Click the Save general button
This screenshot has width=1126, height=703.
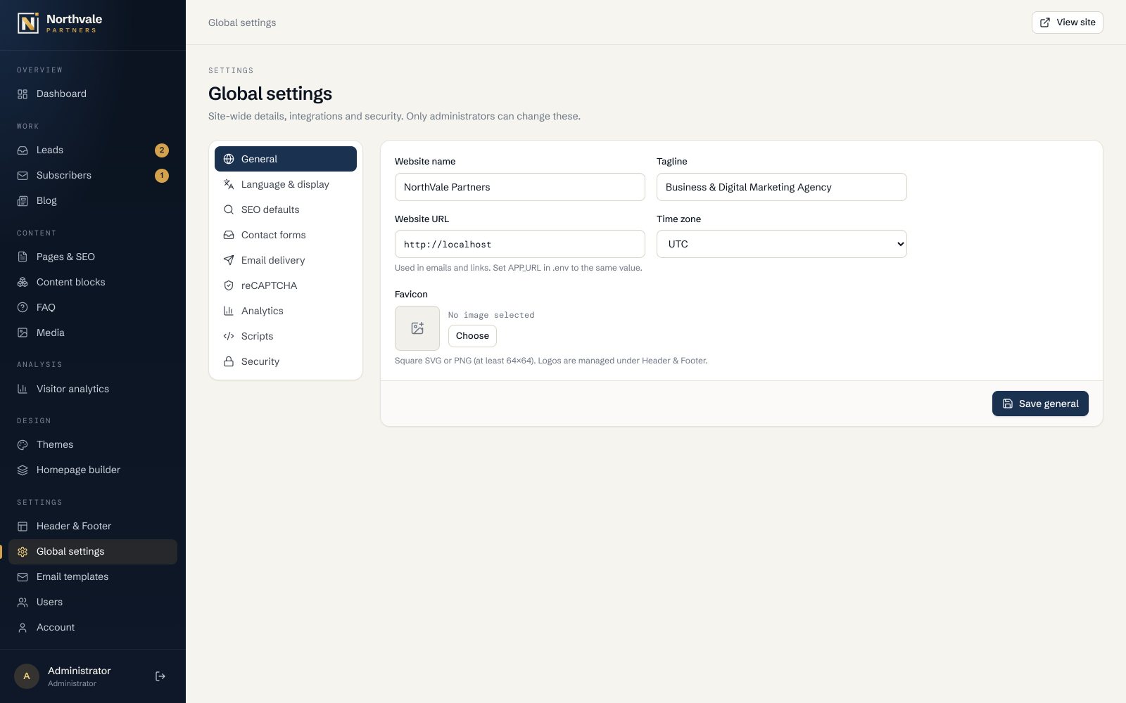(1040, 404)
